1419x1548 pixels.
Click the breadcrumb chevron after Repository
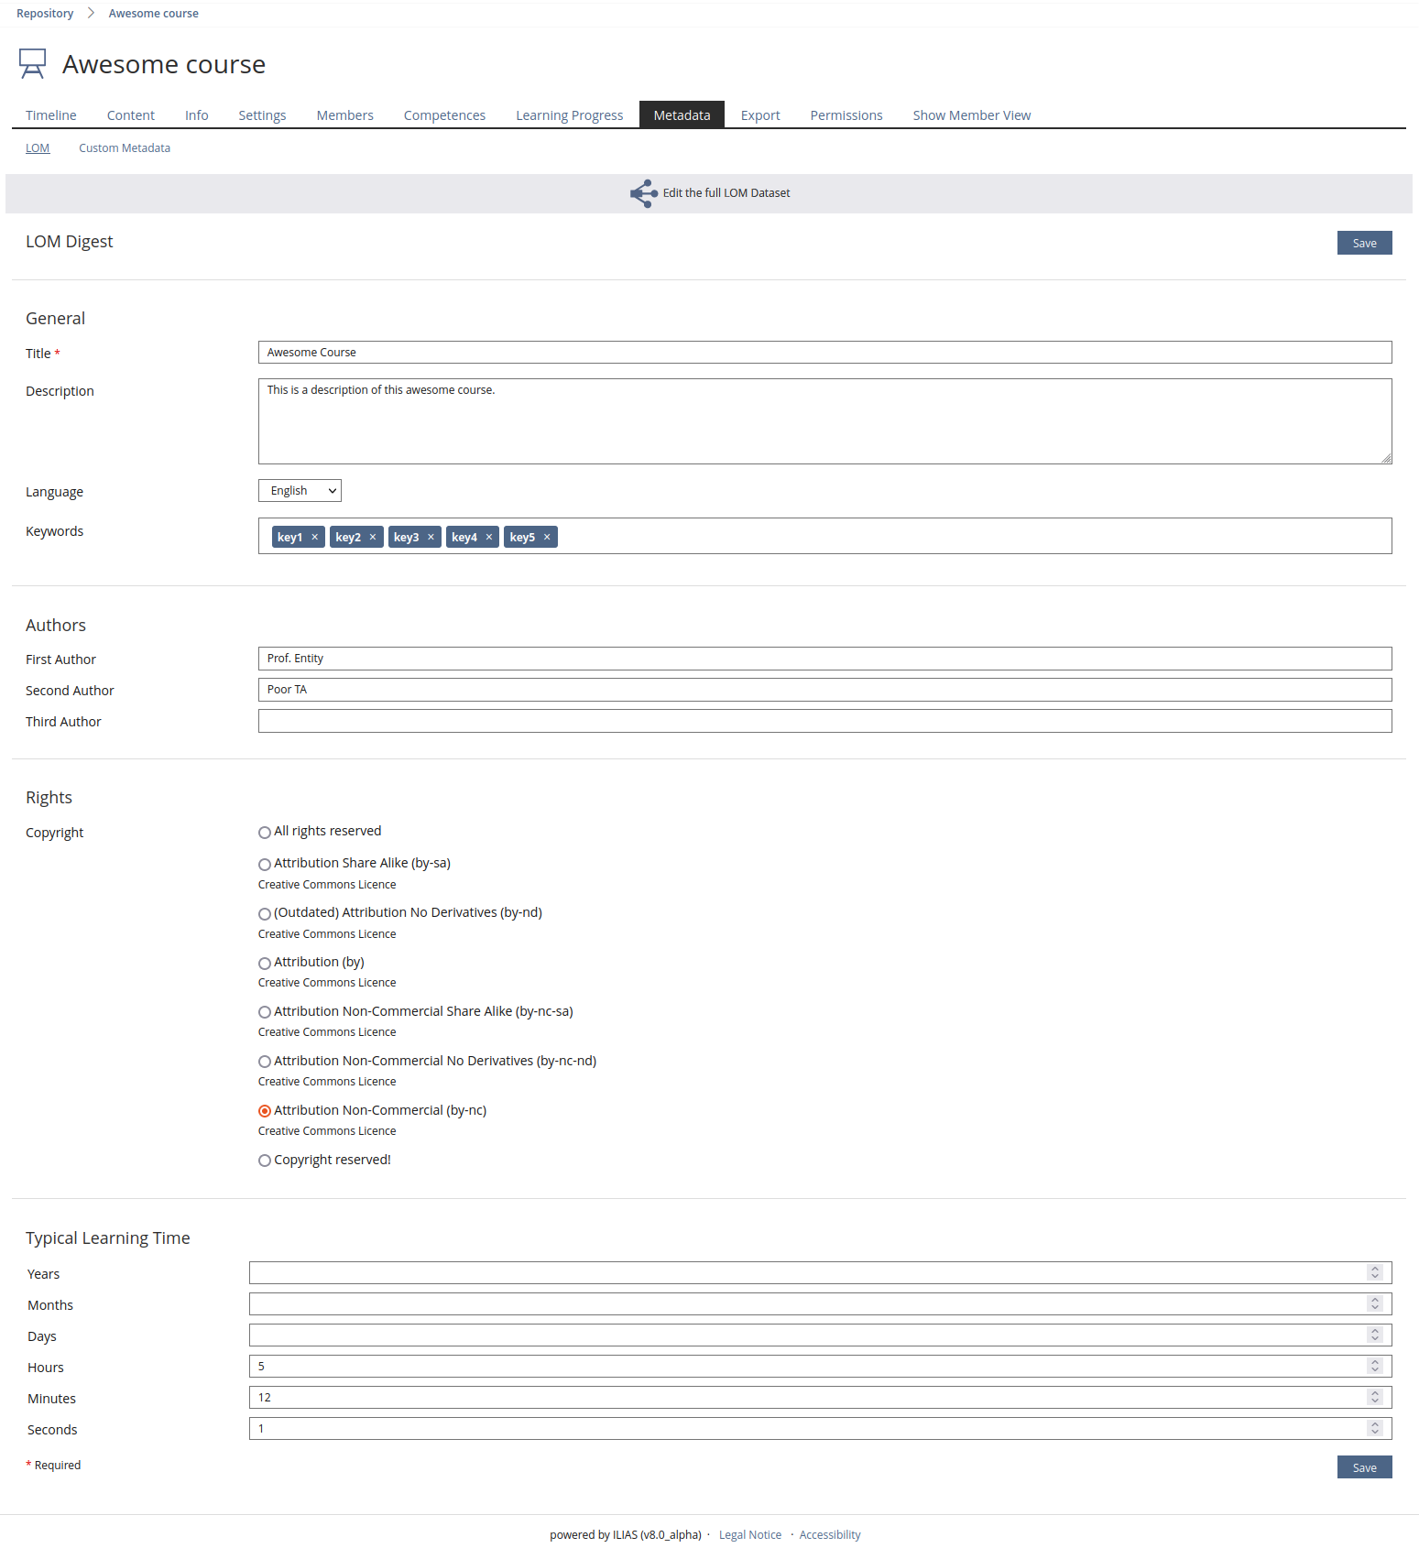(x=91, y=14)
